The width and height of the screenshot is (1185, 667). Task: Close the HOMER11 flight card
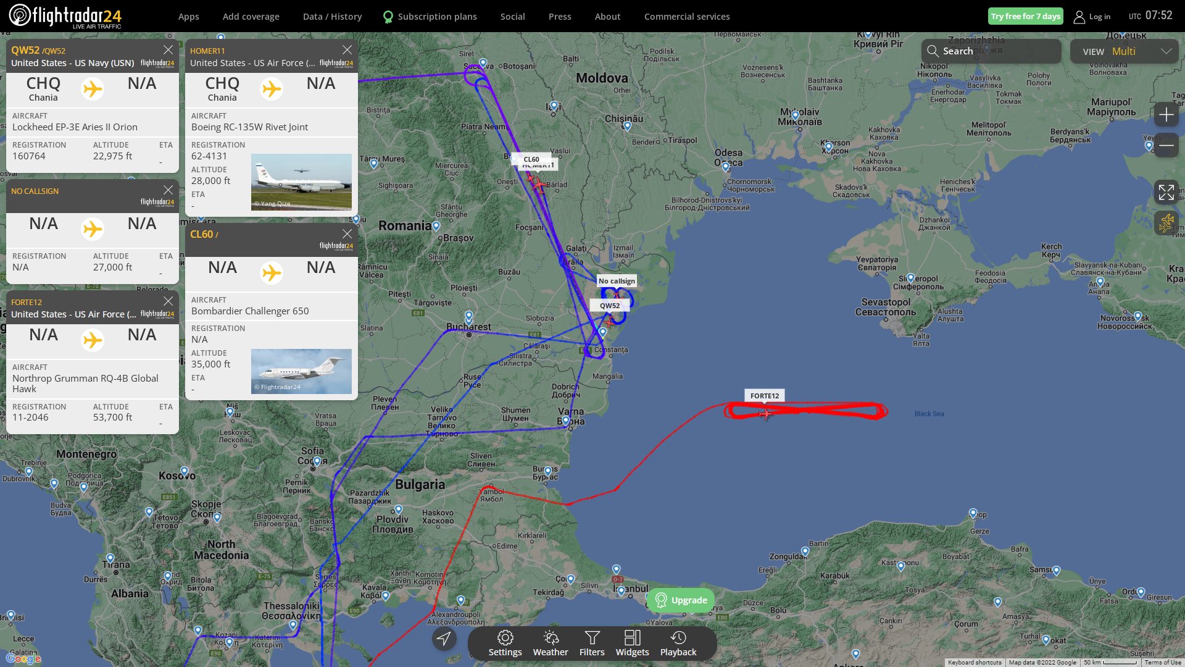click(x=347, y=50)
